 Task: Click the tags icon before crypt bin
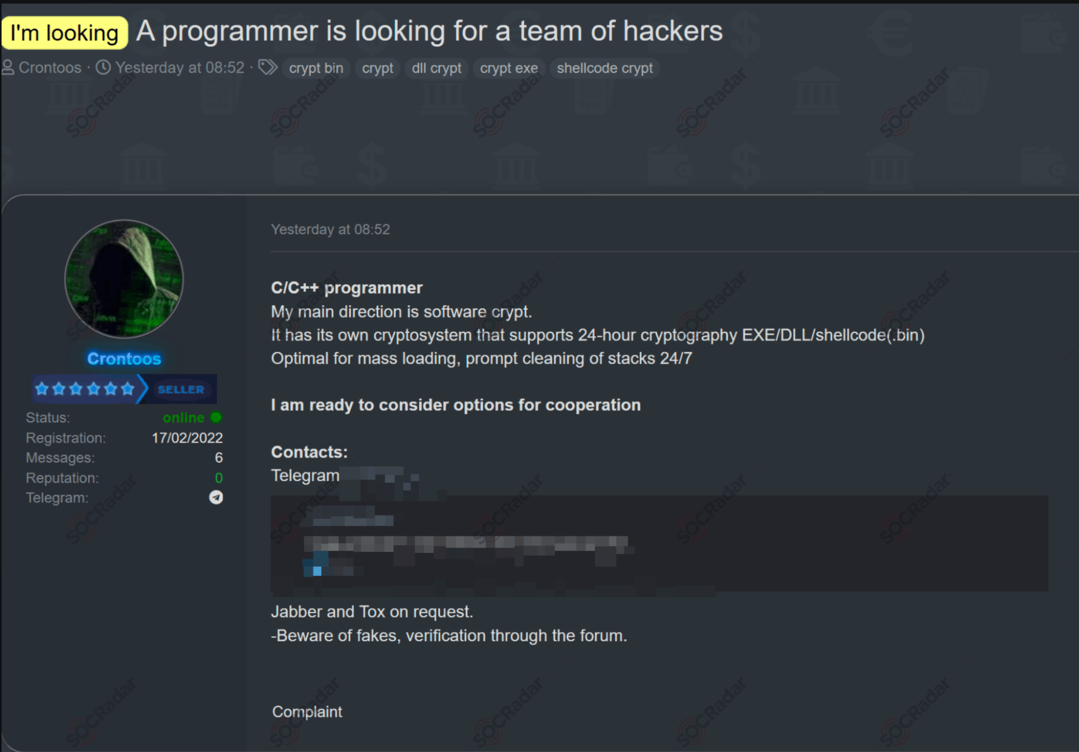tap(268, 67)
